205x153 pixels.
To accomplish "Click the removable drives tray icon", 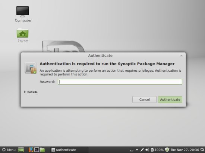I will pos(132,150).
